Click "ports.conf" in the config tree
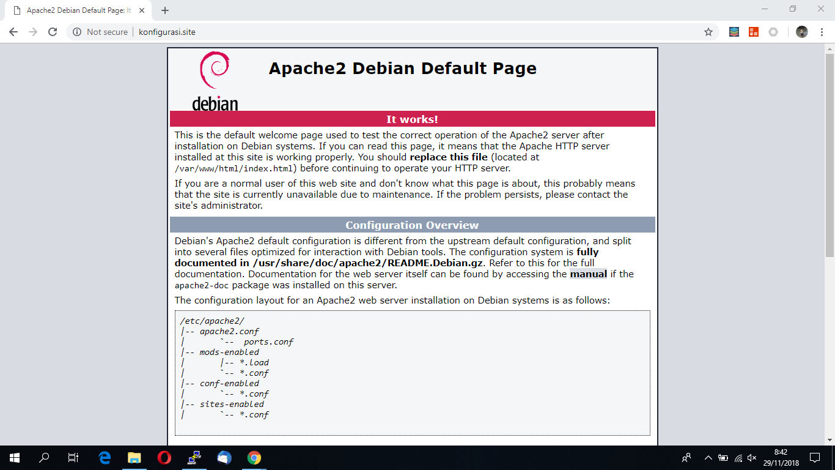Image resolution: width=835 pixels, height=470 pixels. point(268,341)
